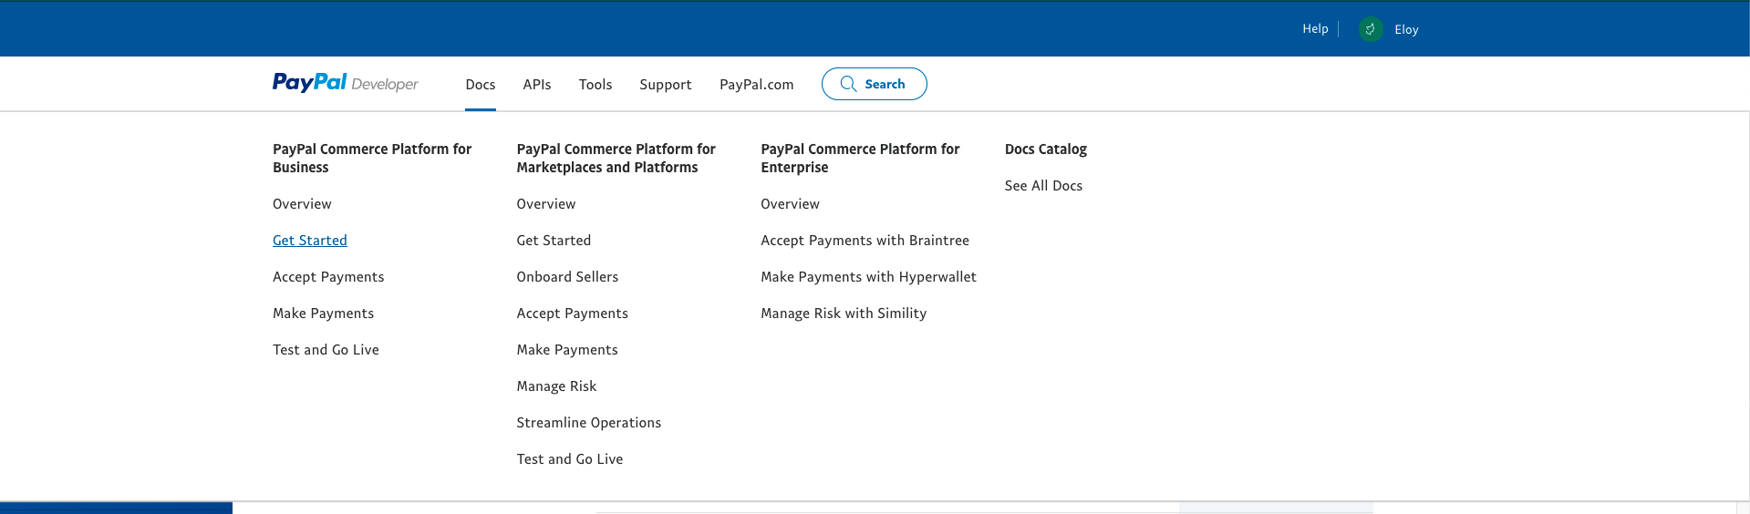This screenshot has width=1750, height=514.
Task: Select Manage Risk link
Action: pyautogui.click(x=556, y=386)
